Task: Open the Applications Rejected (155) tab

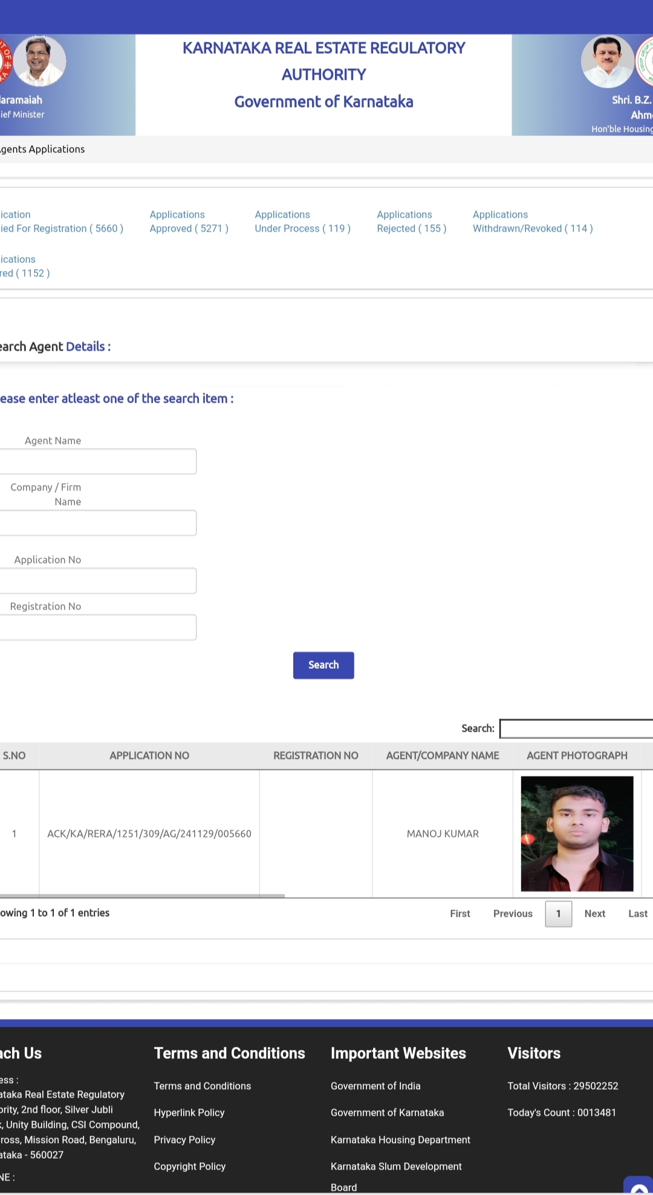Action: [x=411, y=221]
